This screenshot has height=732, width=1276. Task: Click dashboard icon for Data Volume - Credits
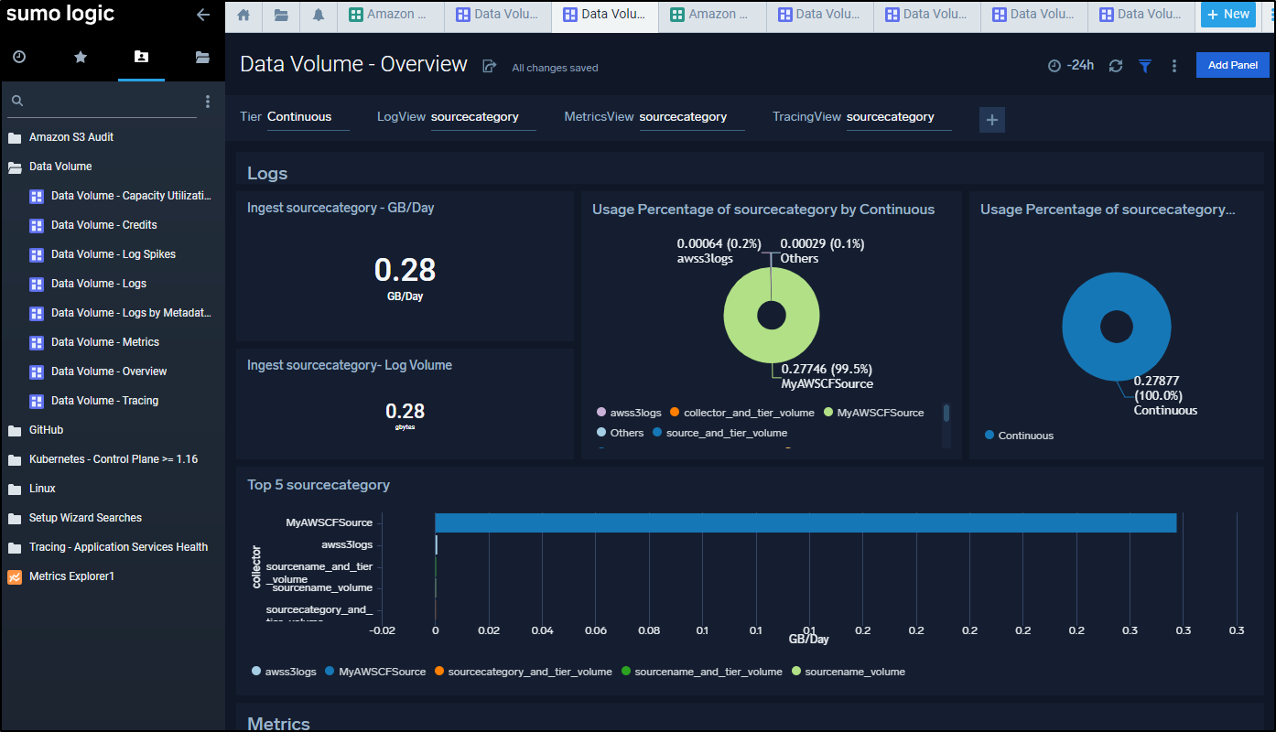pyautogui.click(x=37, y=225)
